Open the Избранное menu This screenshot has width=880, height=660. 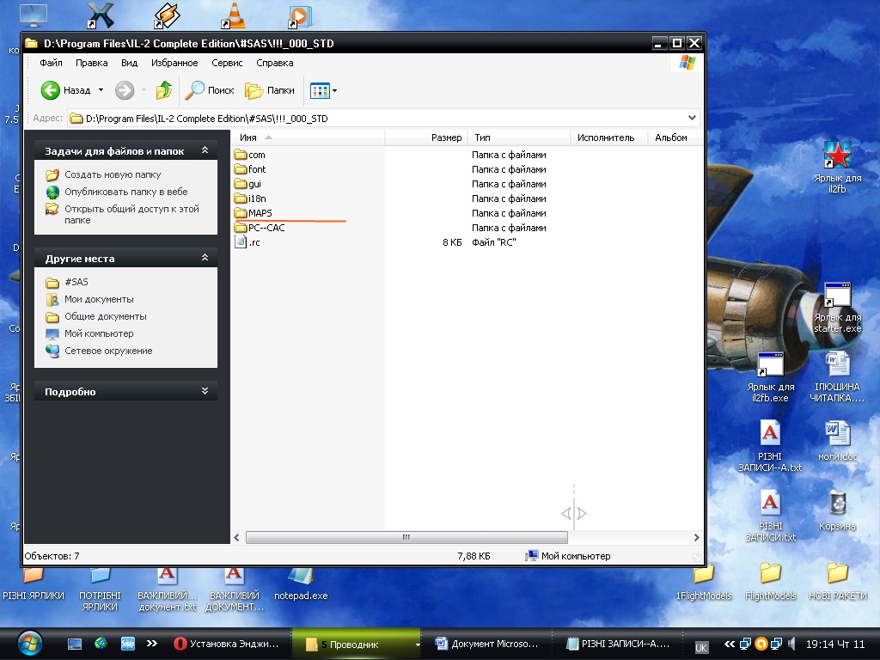click(x=174, y=63)
